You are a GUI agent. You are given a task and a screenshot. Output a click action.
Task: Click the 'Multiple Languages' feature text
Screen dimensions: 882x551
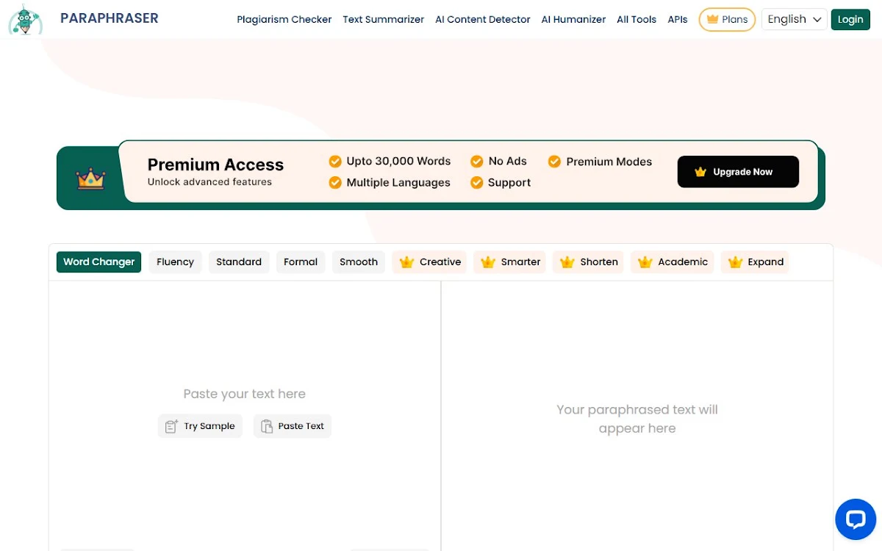point(398,182)
